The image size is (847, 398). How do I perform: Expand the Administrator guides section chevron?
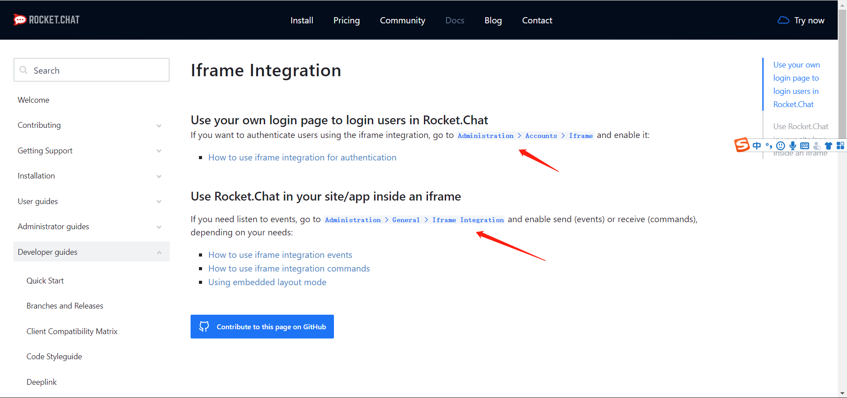(159, 227)
